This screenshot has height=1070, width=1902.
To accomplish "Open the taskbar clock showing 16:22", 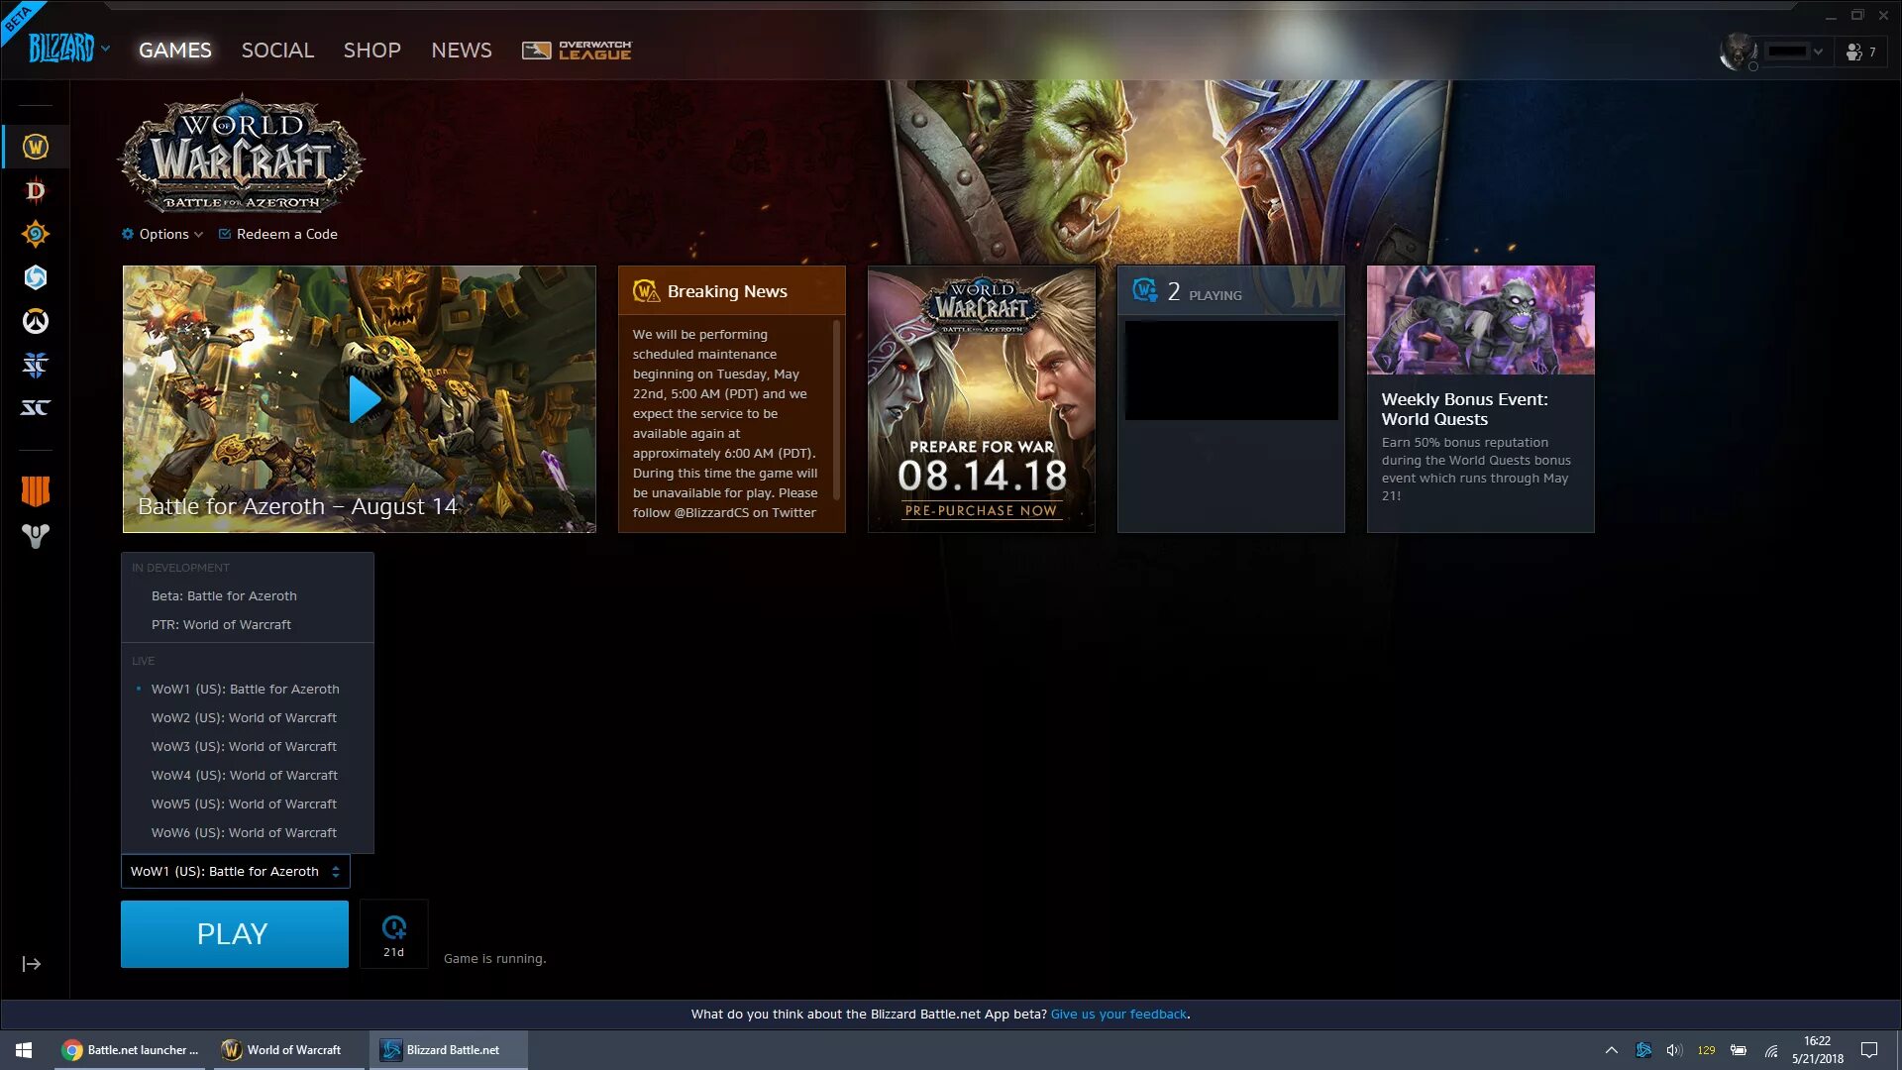I will pyautogui.click(x=1817, y=1049).
